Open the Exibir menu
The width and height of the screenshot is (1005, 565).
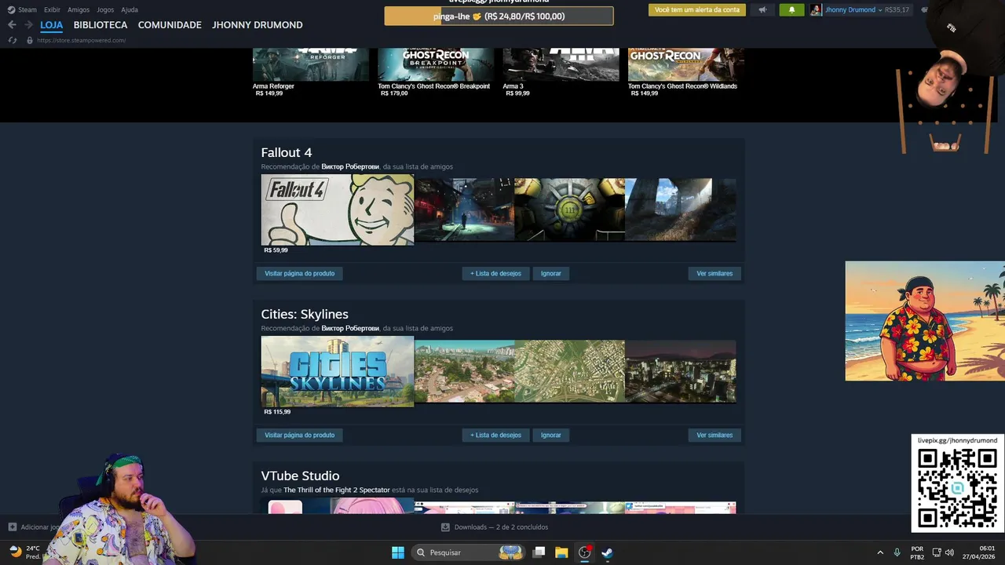pyautogui.click(x=52, y=10)
